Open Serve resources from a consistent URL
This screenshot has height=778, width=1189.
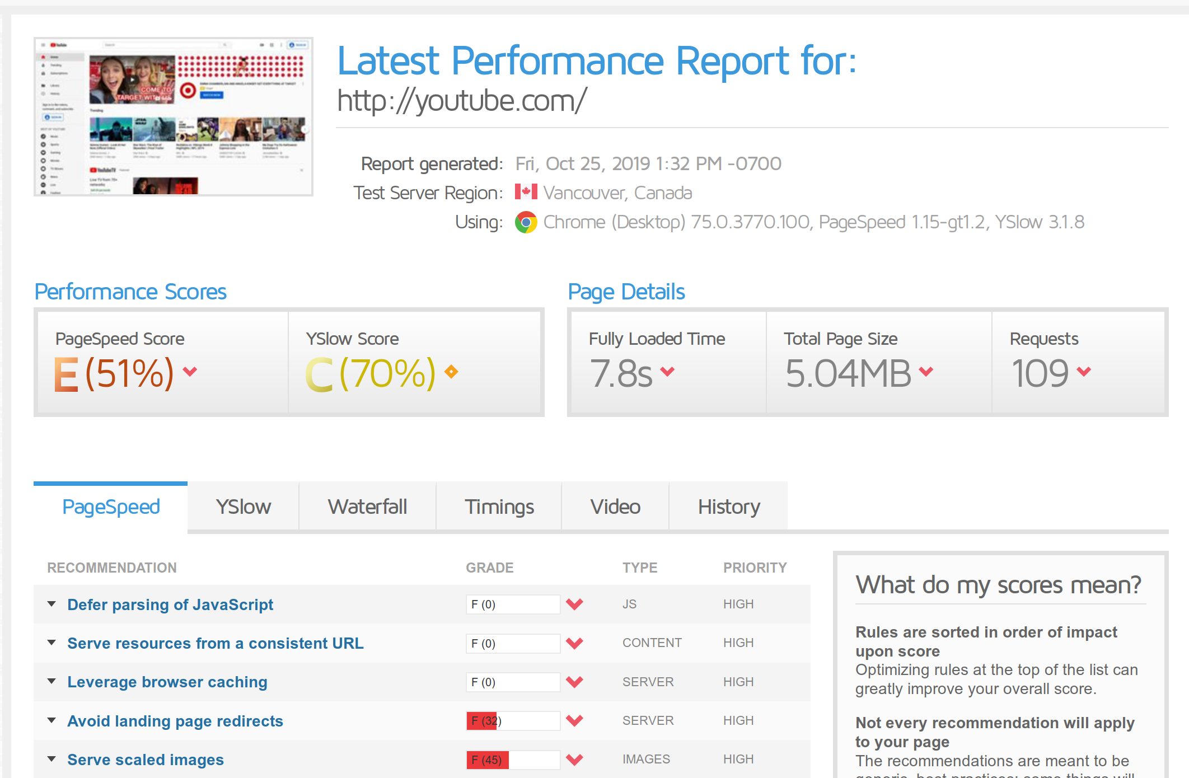click(216, 643)
